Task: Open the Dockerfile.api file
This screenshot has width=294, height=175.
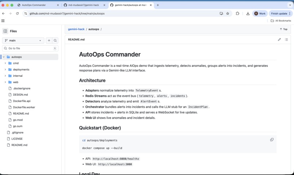Action: coord(22,101)
